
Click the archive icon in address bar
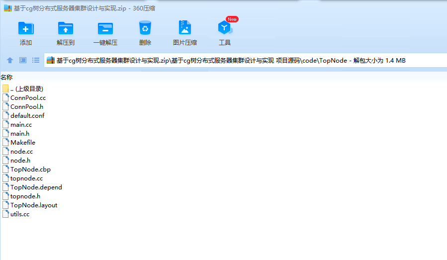pos(50,60)
